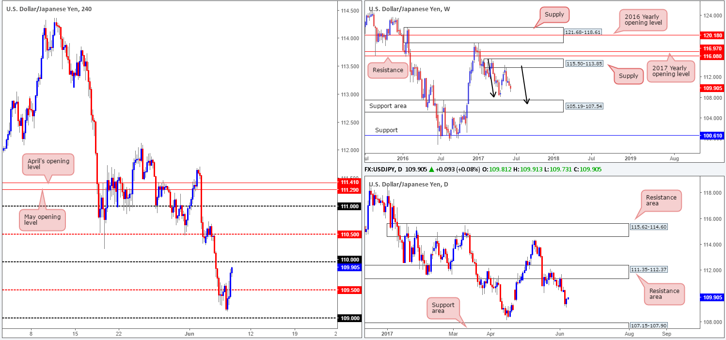This screenshot has height=340, width=726.
Task: Click the 124.000 label on weekly price axis
Action: [711, 15]
